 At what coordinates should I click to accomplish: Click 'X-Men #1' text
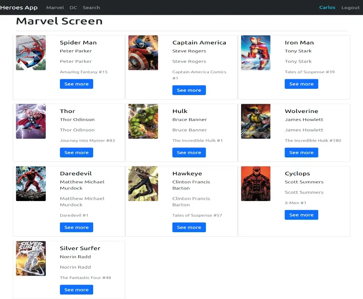295,203
